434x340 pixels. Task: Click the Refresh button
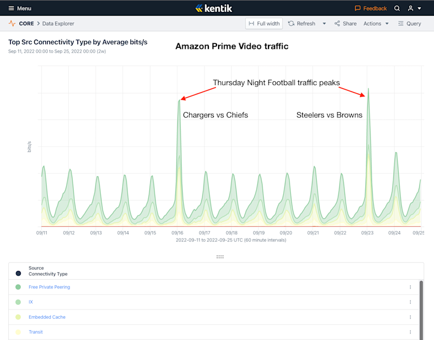point(302,23)
